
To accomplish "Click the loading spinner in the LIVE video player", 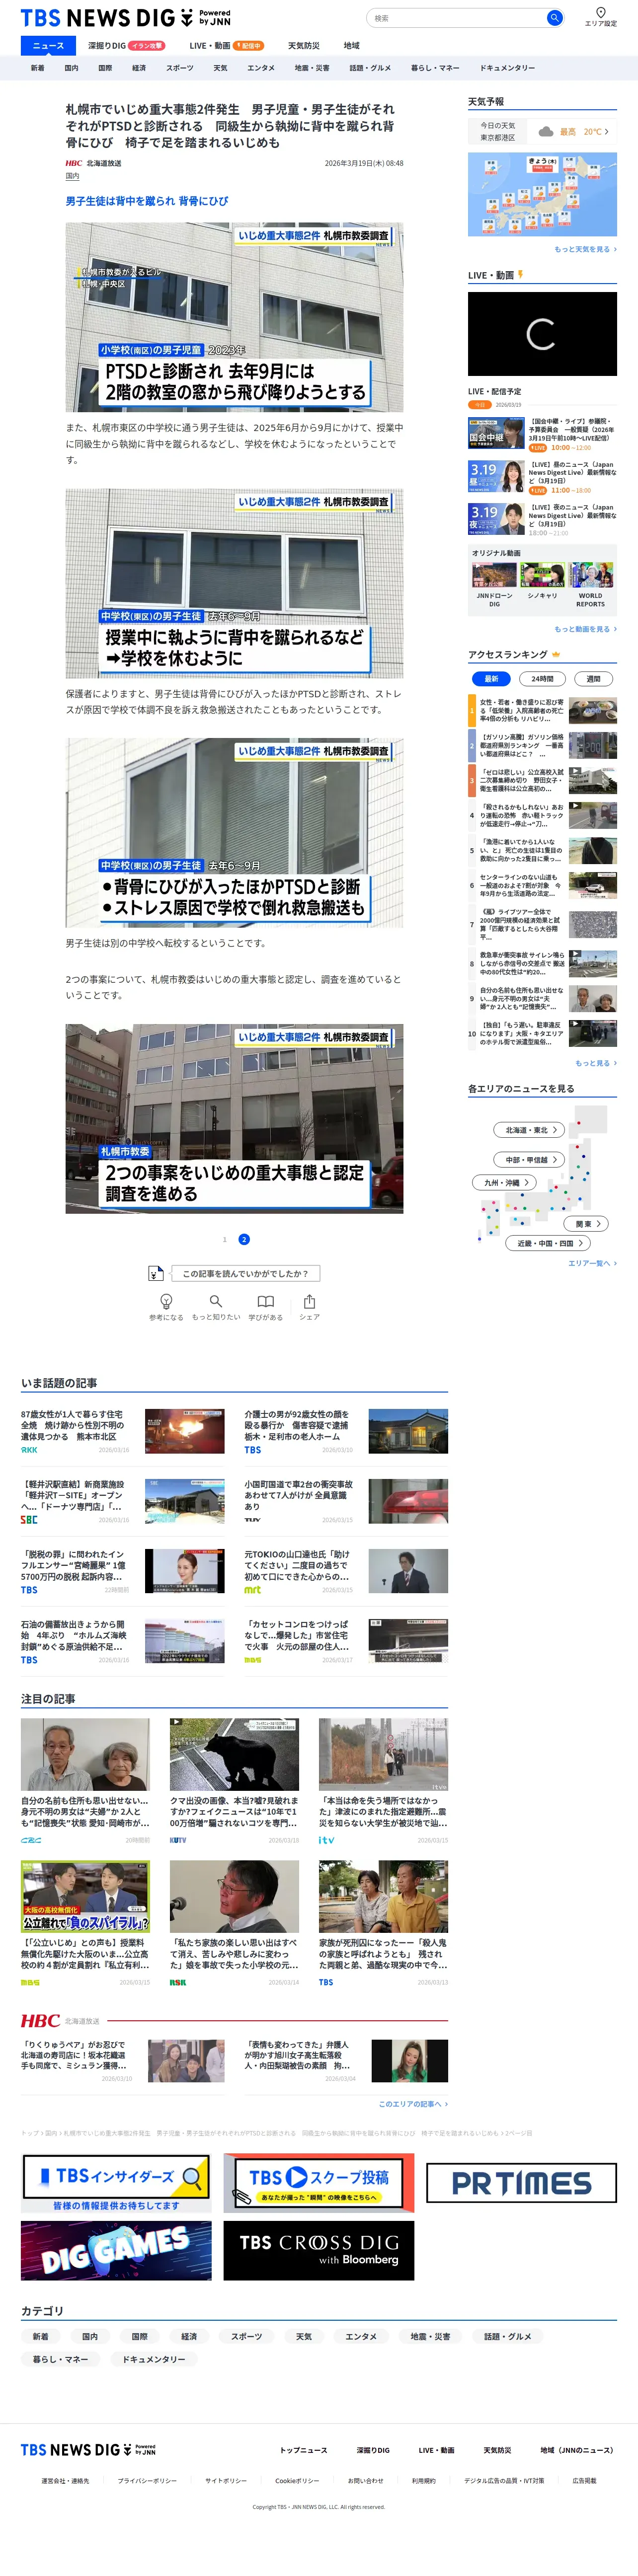I will coord(541,334).
